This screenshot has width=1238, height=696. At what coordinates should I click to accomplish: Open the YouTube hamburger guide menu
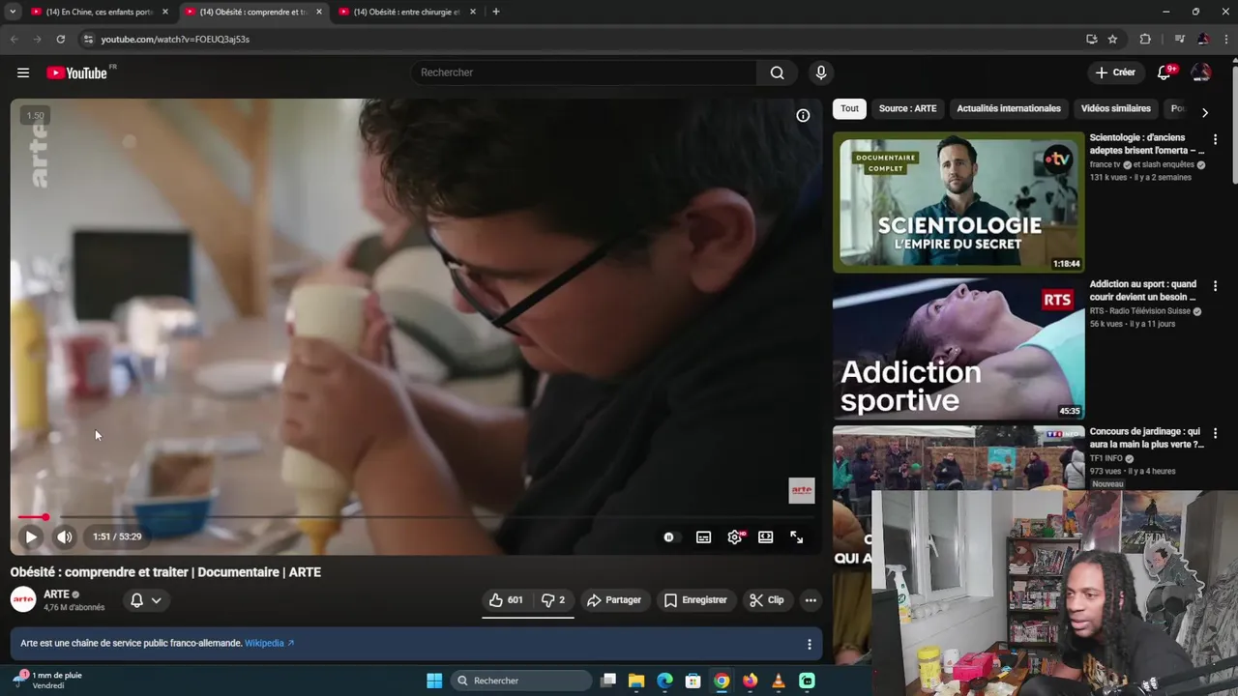(x=23, y=72)
